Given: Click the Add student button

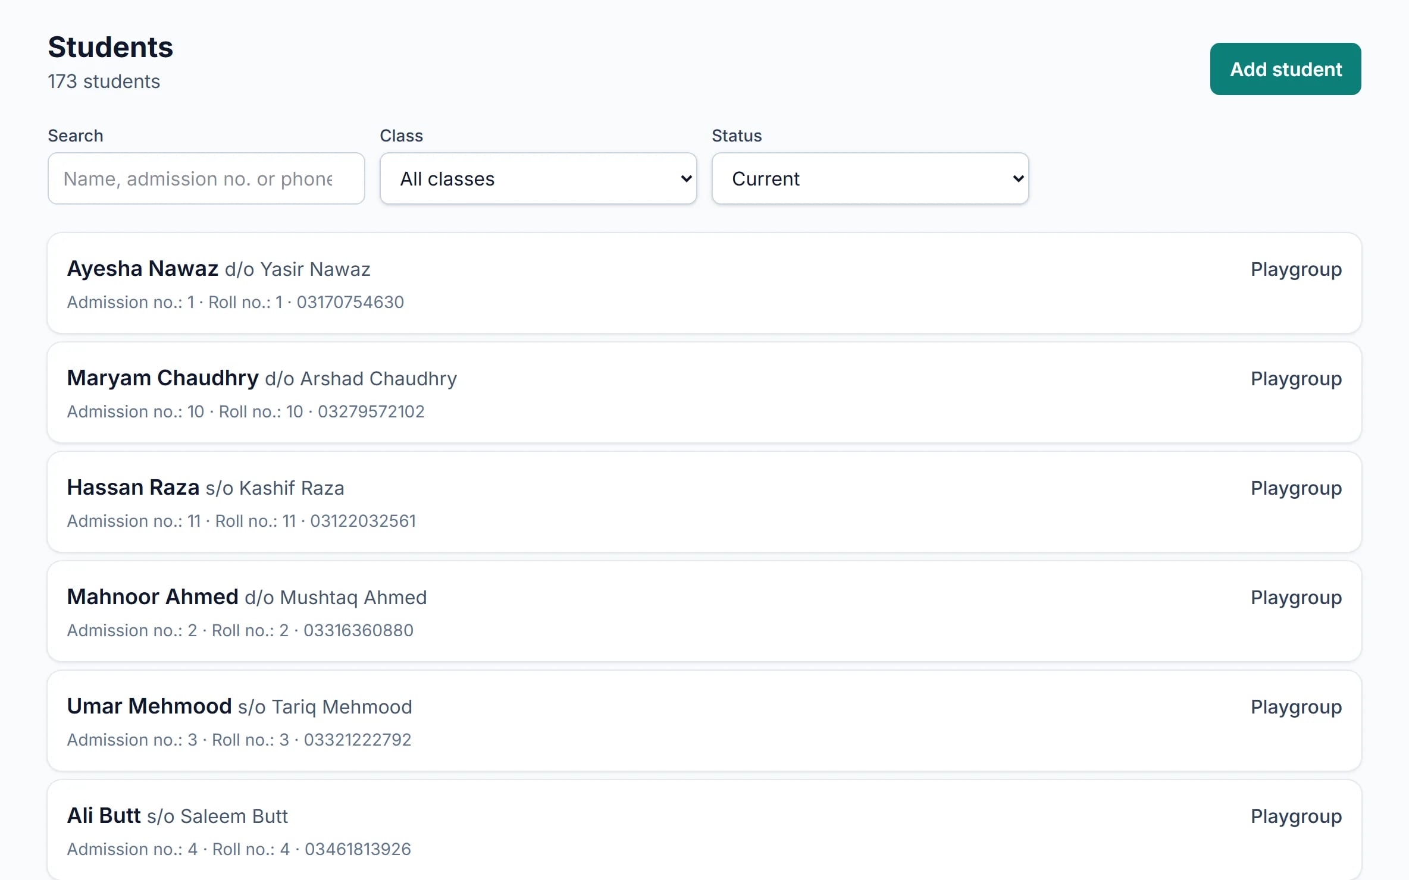Looking at the screenshot, I should [x=1285, y=69].
